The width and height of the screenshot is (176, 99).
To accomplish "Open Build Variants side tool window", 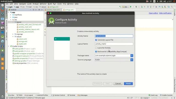I will point(6,75).
